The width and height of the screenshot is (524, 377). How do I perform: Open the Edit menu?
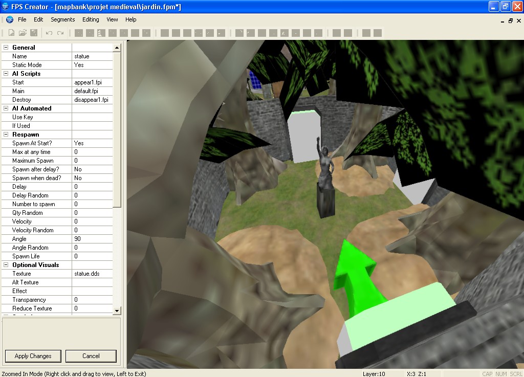(x=38, y=20)
